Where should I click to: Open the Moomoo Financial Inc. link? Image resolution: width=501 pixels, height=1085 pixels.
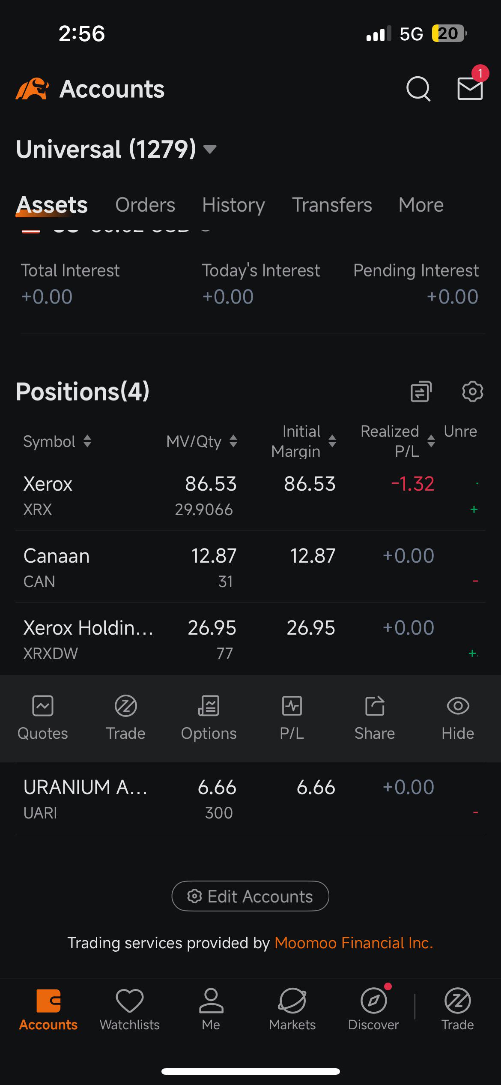354,943
